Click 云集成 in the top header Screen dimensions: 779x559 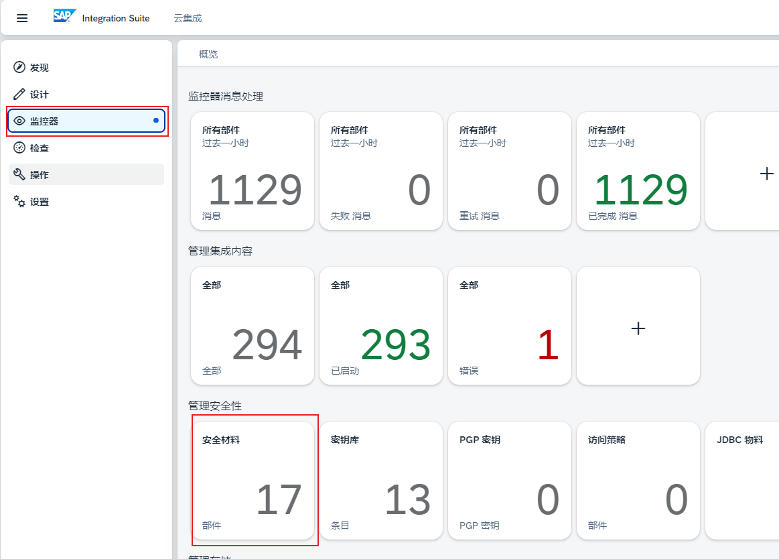click(187, 18)
